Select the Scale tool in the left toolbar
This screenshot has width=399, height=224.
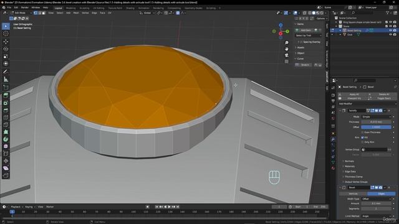tap(6, 56)
